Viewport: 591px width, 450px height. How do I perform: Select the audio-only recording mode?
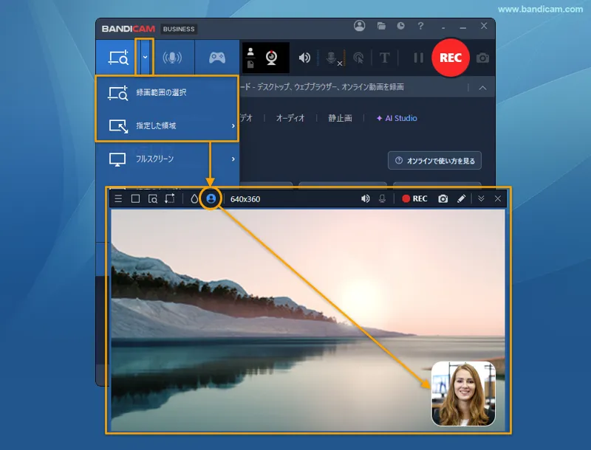[172, 58]
